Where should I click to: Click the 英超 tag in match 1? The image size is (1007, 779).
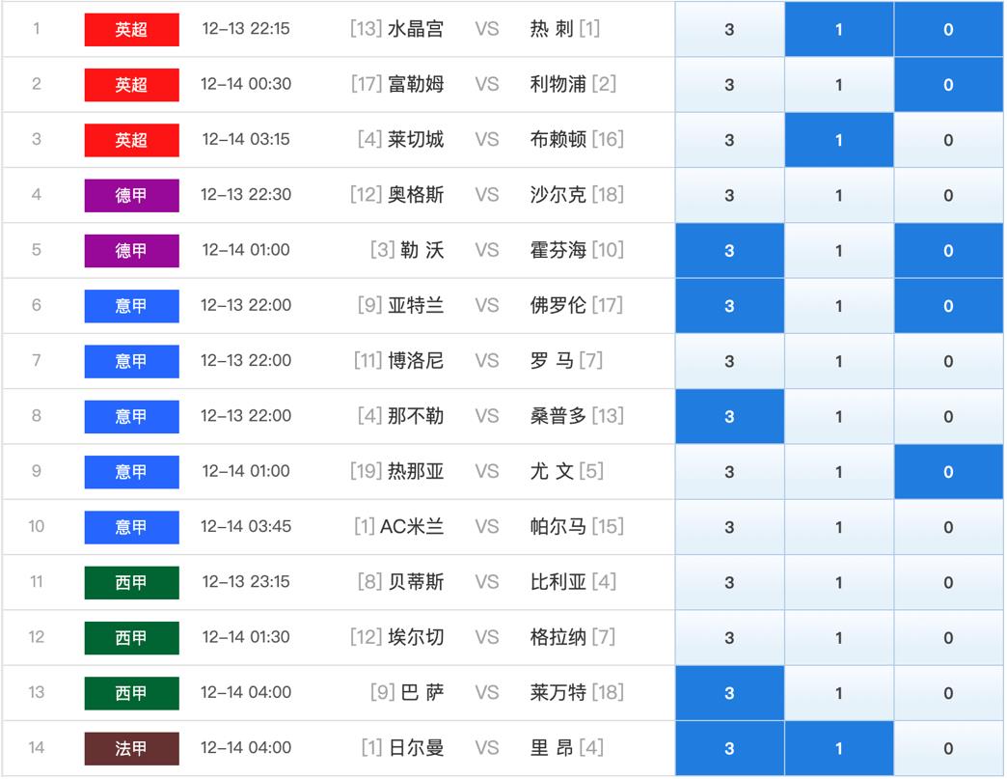(x=131, y=30)
